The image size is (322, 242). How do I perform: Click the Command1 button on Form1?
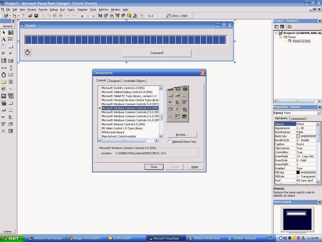(157, 53)
